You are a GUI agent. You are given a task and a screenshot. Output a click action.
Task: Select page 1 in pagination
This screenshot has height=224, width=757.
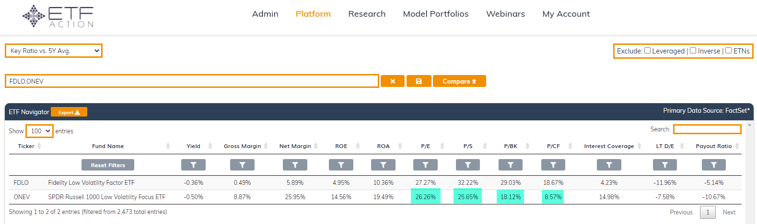coord(708,212)
